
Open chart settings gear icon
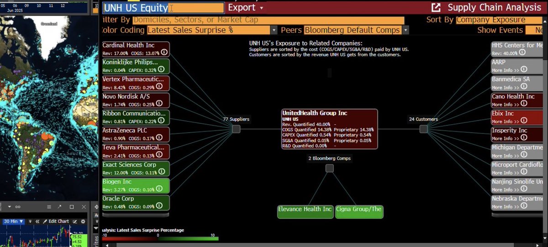pyautogui.click(x=82, y=221)
